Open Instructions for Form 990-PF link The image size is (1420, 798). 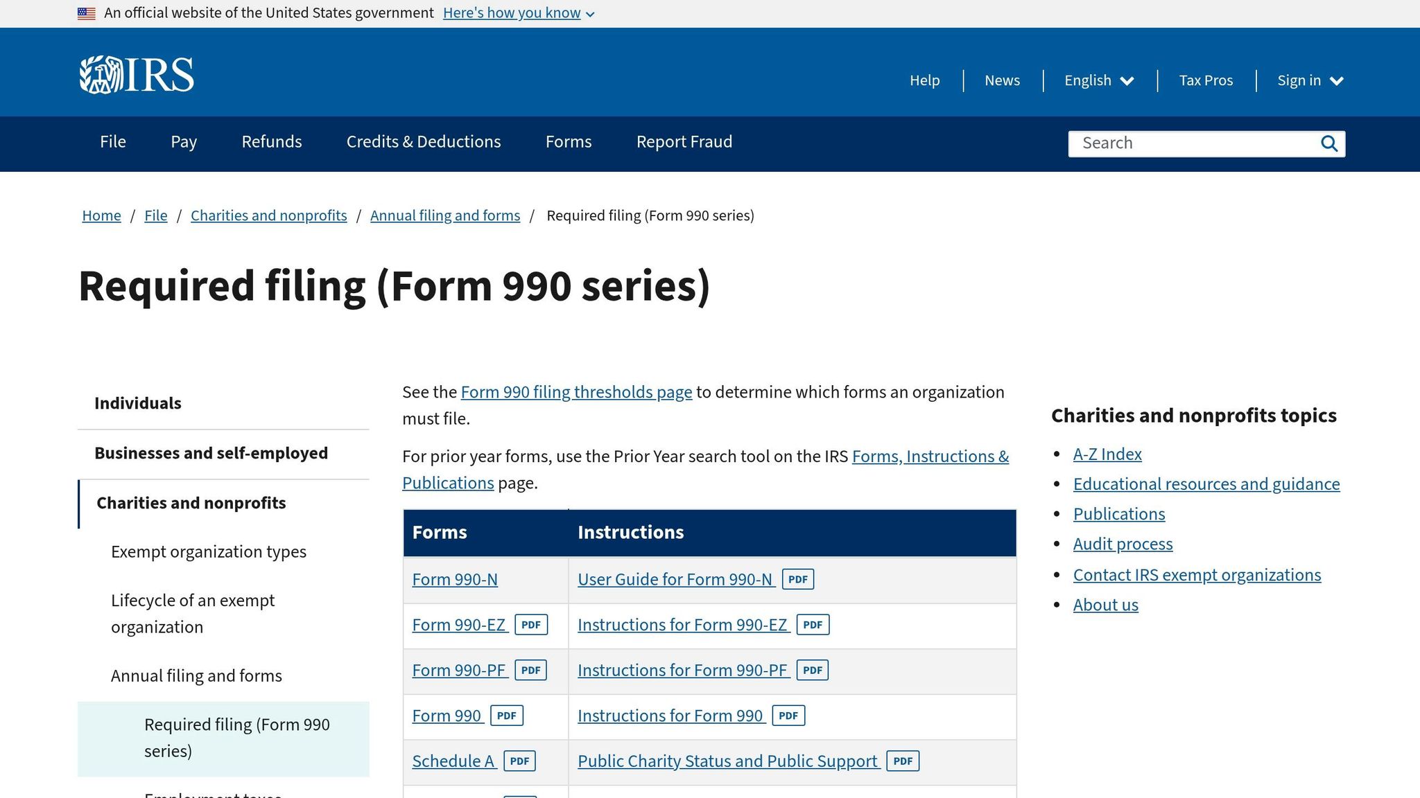[682, 671]
